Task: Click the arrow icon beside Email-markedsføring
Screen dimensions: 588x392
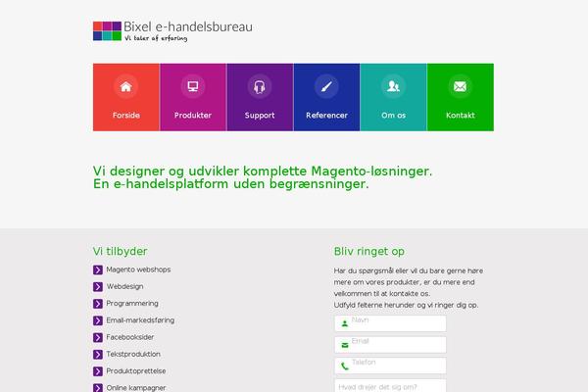Action: pos(98,320)
